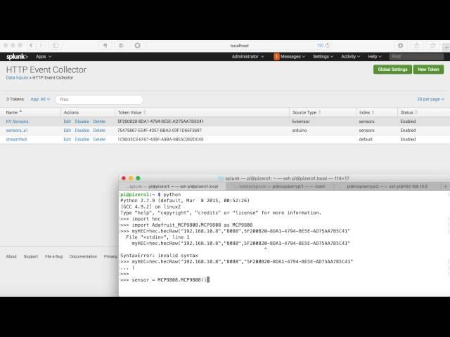Screen dimensions: 450x337
Task: Open the Documentation footer link
Action: point(83,256)
